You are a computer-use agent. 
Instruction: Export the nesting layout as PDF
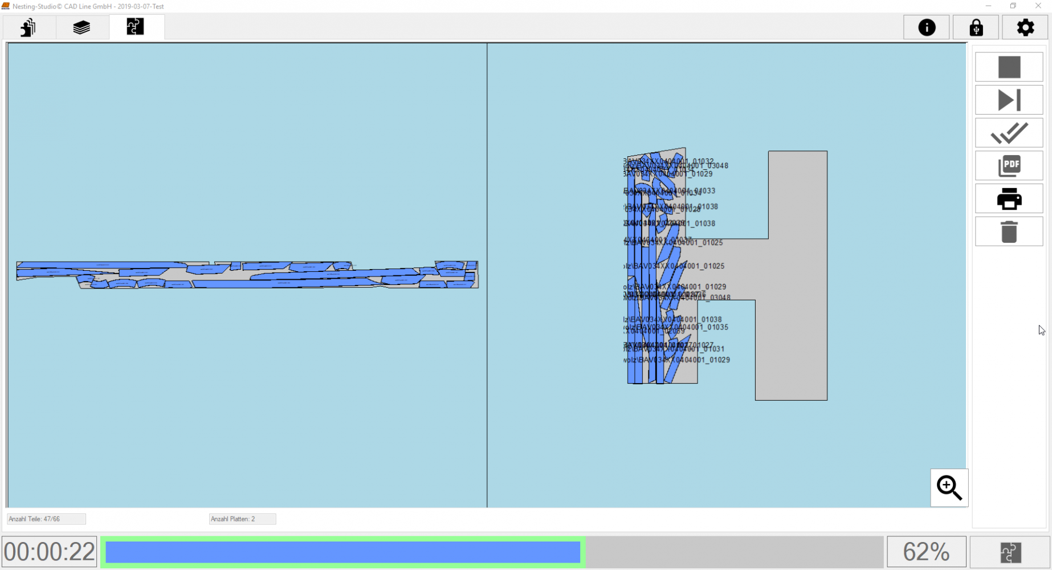click(x=1009, y=165)
